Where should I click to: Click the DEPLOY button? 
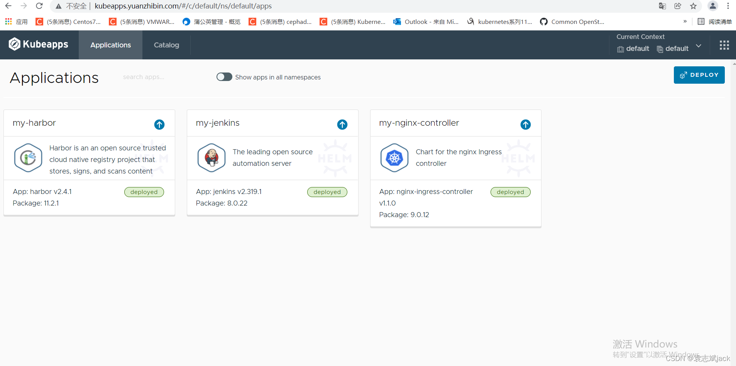pyautogui.click(x=699, y=75)
